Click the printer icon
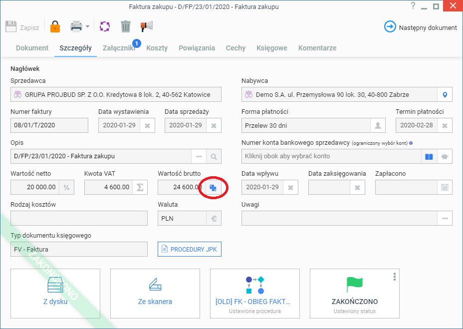Viewport: 463px width, 329px height. click(x=76, y=26)
